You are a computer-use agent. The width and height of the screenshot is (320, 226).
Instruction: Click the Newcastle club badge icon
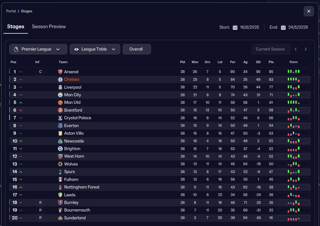[x=60, y=141]
